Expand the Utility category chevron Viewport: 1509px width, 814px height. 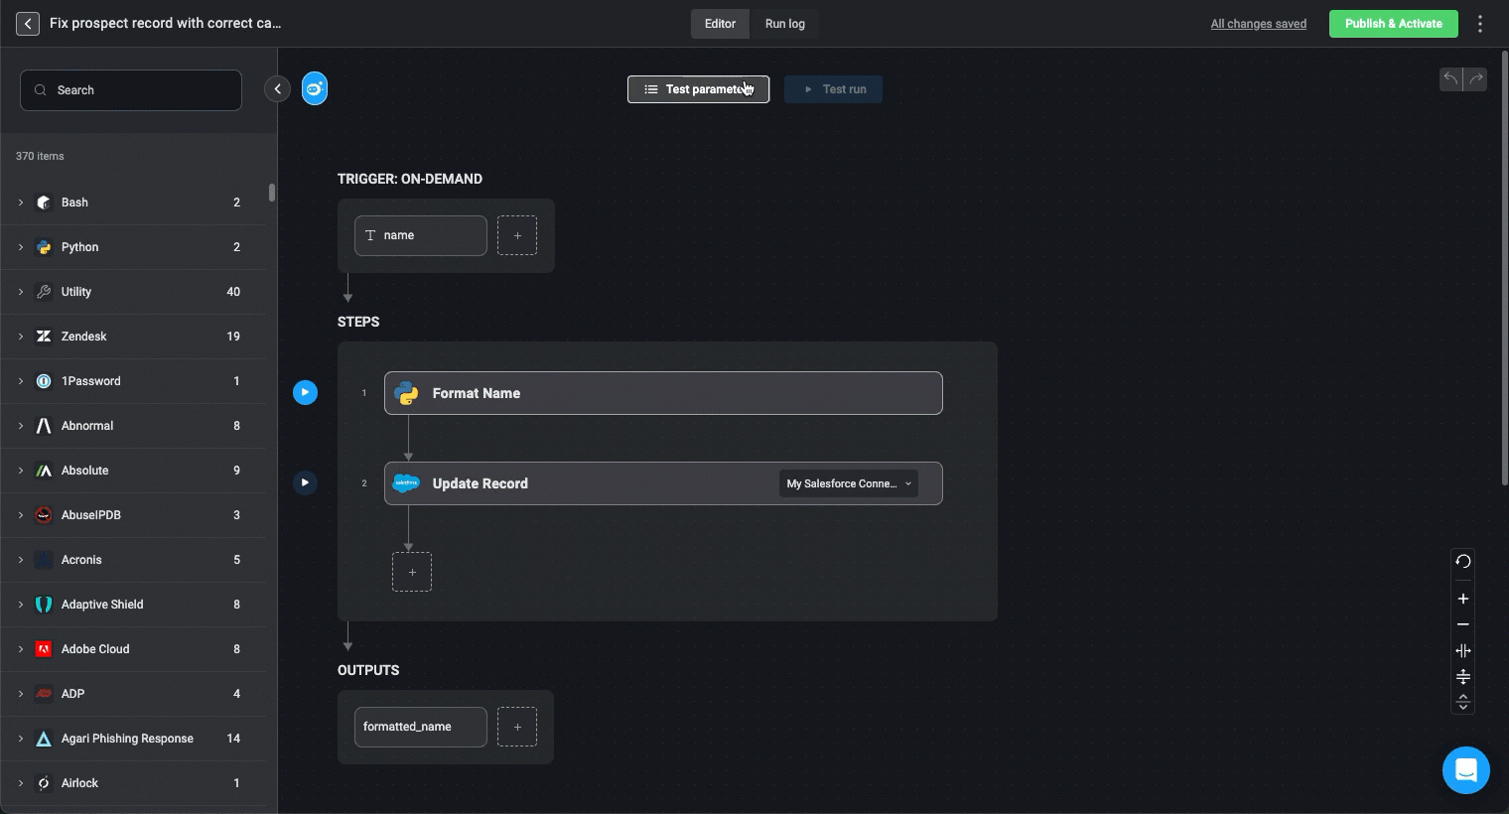coord(21,292)
